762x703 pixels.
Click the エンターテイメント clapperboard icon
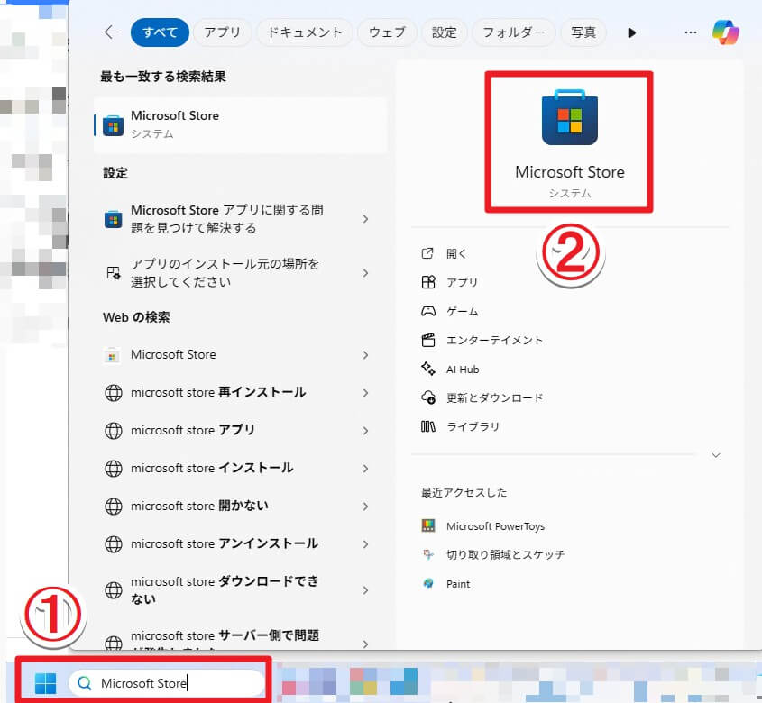tap(428, 340)
